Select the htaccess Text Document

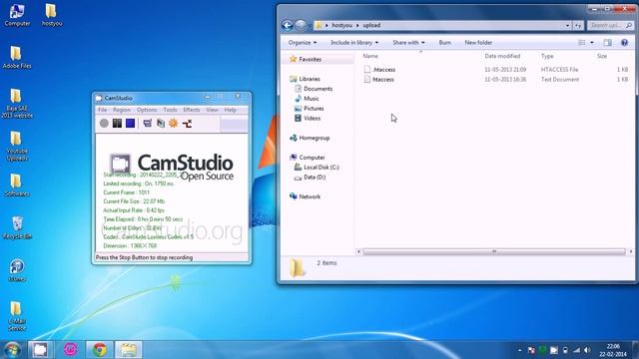pyautogui.click(x=496, y=80)
